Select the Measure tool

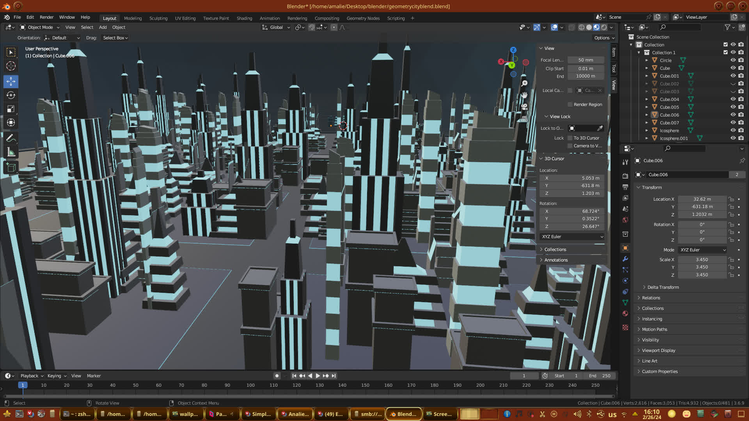click(11, 152)
